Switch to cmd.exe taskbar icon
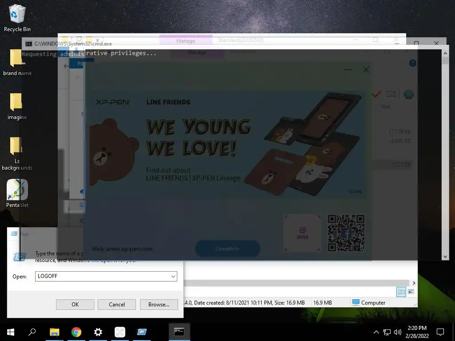The height and width of the screenshot is (341, 455). click(179, 332)
